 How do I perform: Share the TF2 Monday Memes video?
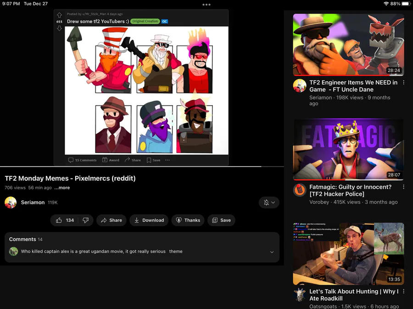pyautogui.click(x=112, y=220)
